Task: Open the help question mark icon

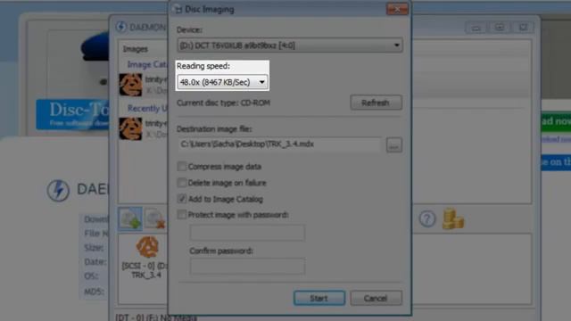Action: (427, 218)
